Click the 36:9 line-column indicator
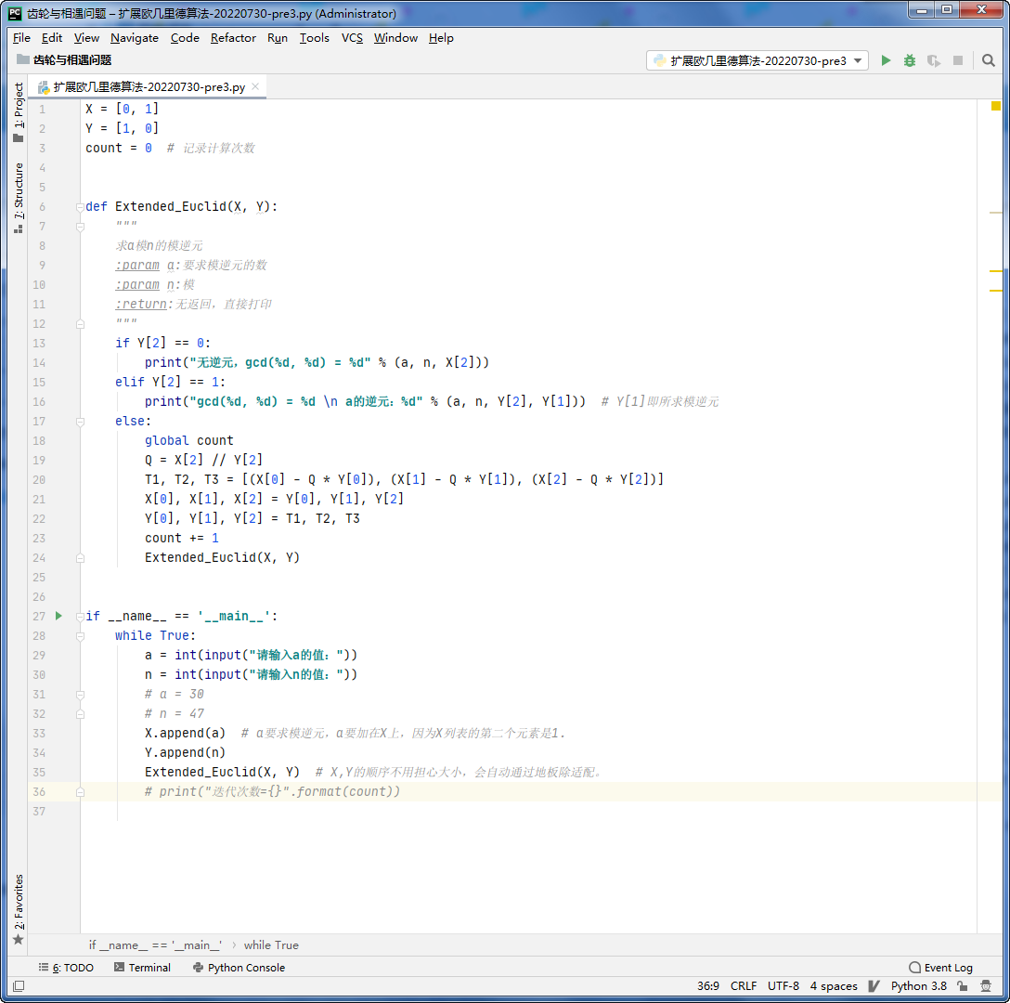 (708, 986)
